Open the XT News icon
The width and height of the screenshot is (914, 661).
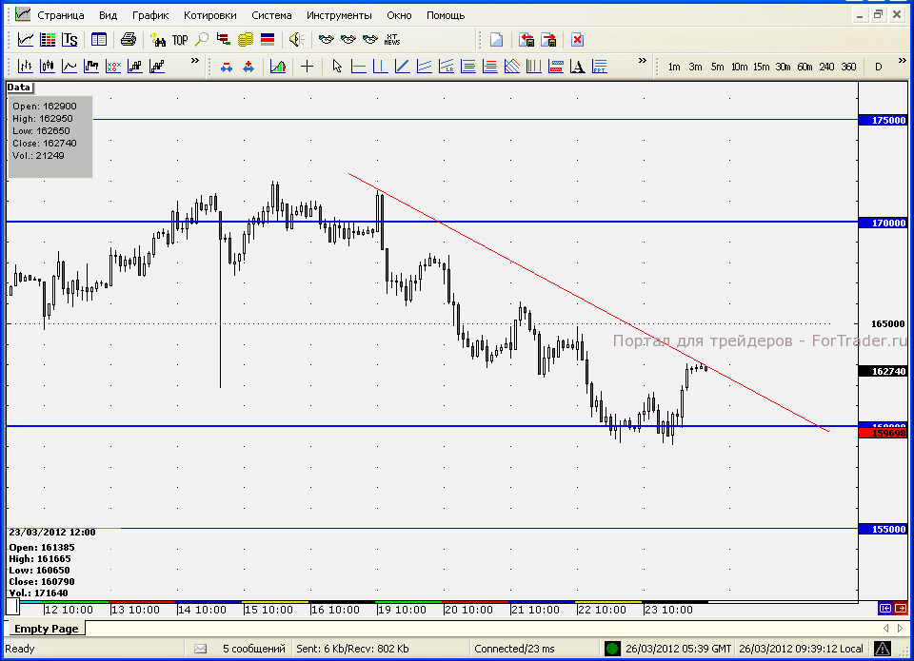391,40
